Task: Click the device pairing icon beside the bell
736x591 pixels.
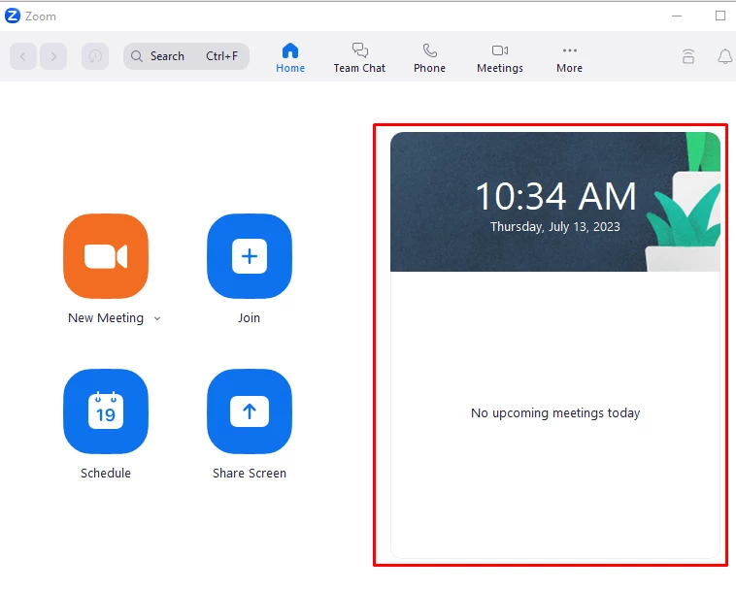Action: (688, 56)
